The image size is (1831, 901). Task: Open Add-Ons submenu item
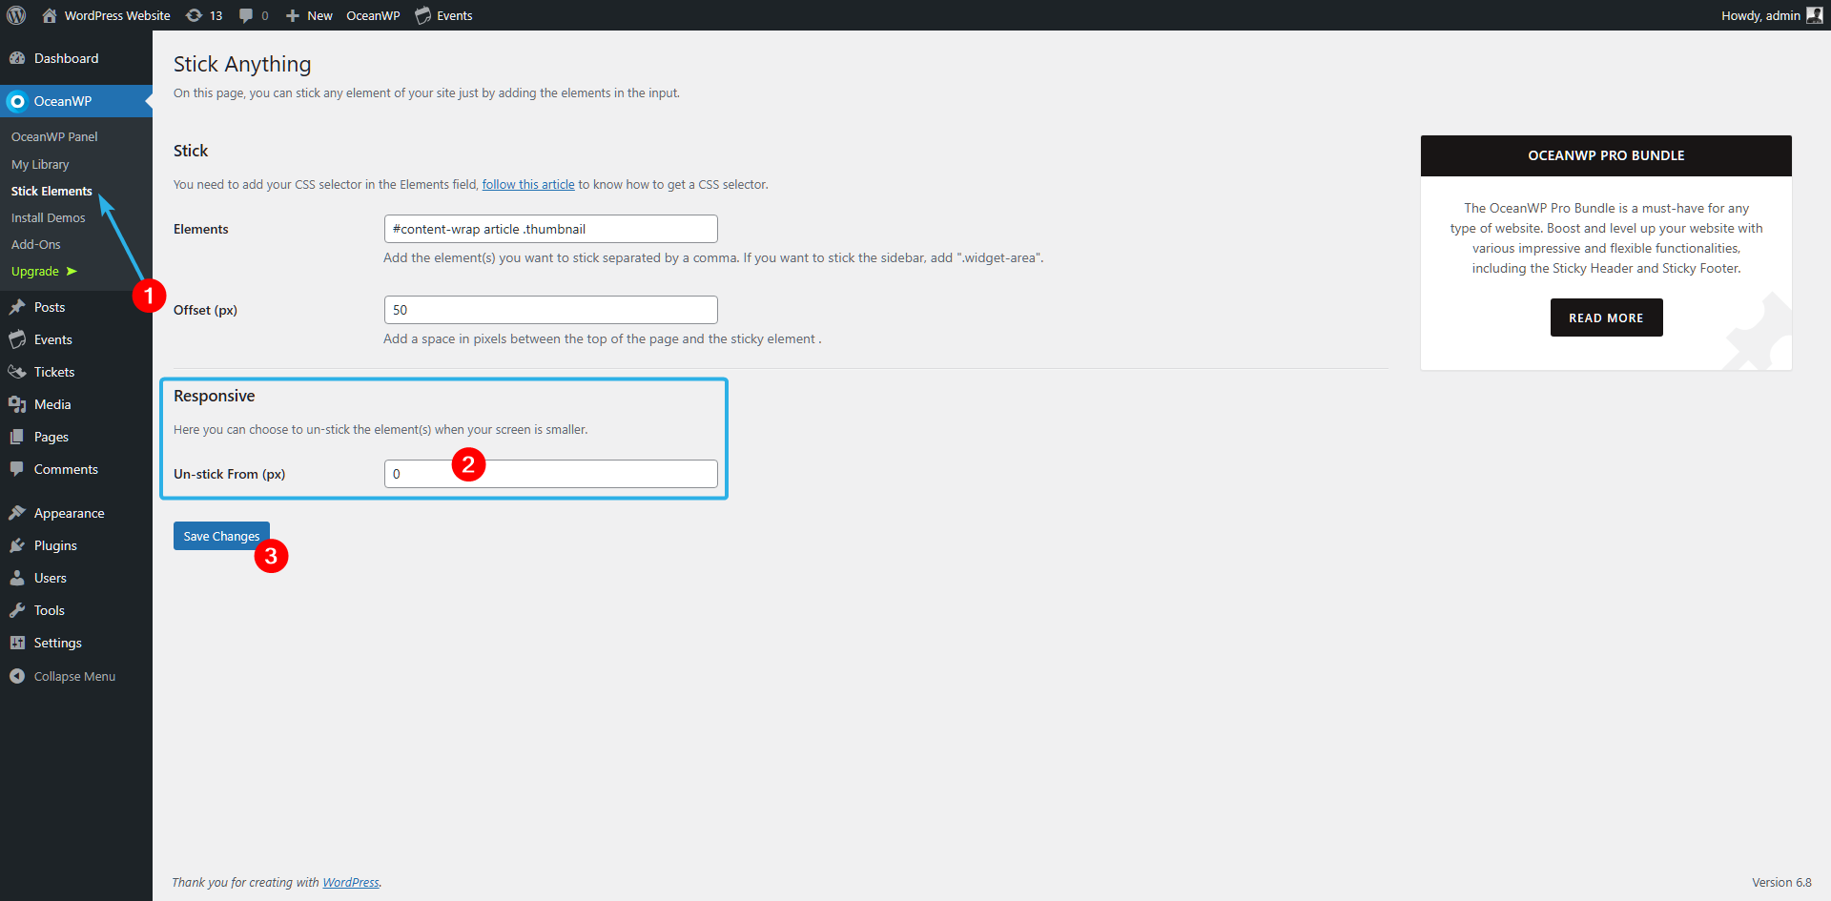tap(35, 244)
